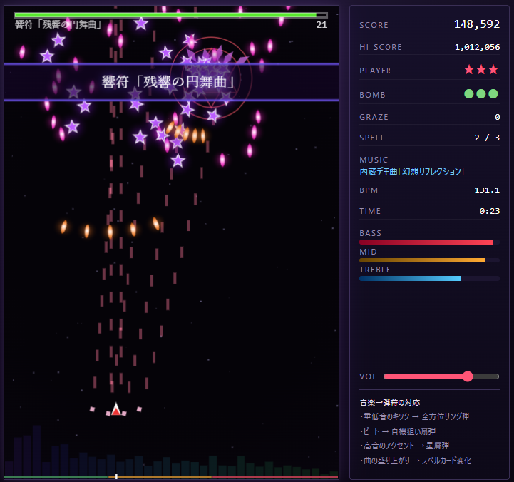The image size is (514, 482).
Task: Click the song progress marker at bottom
Action: pos(116,476)
